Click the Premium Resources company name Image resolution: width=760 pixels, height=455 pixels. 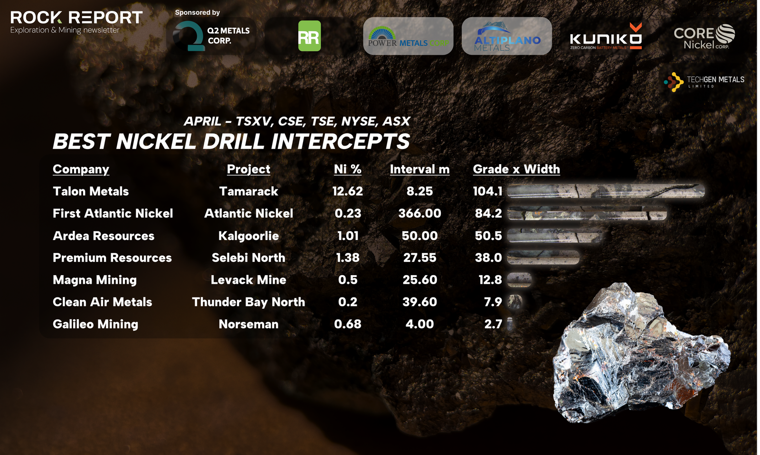point(112,258)
